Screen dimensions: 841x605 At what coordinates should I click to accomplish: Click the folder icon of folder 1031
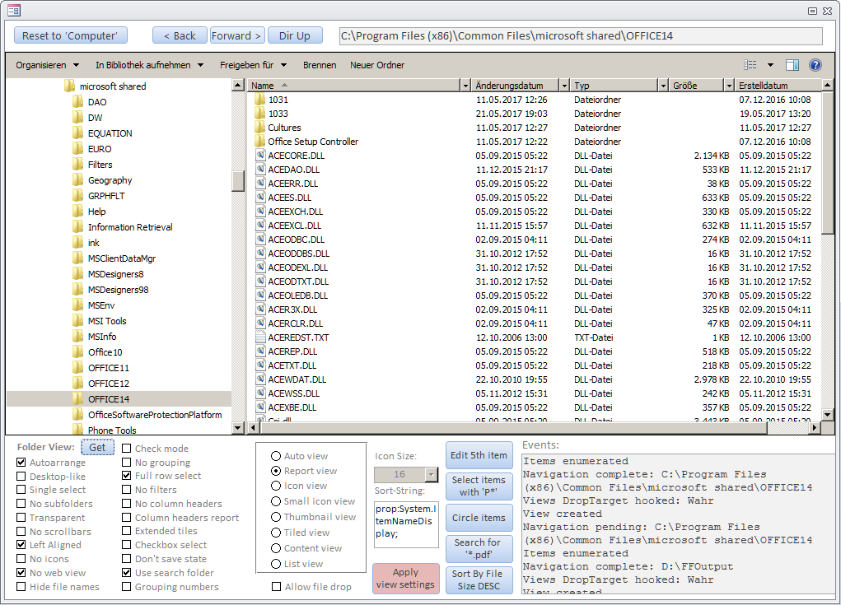click(260, 99)
